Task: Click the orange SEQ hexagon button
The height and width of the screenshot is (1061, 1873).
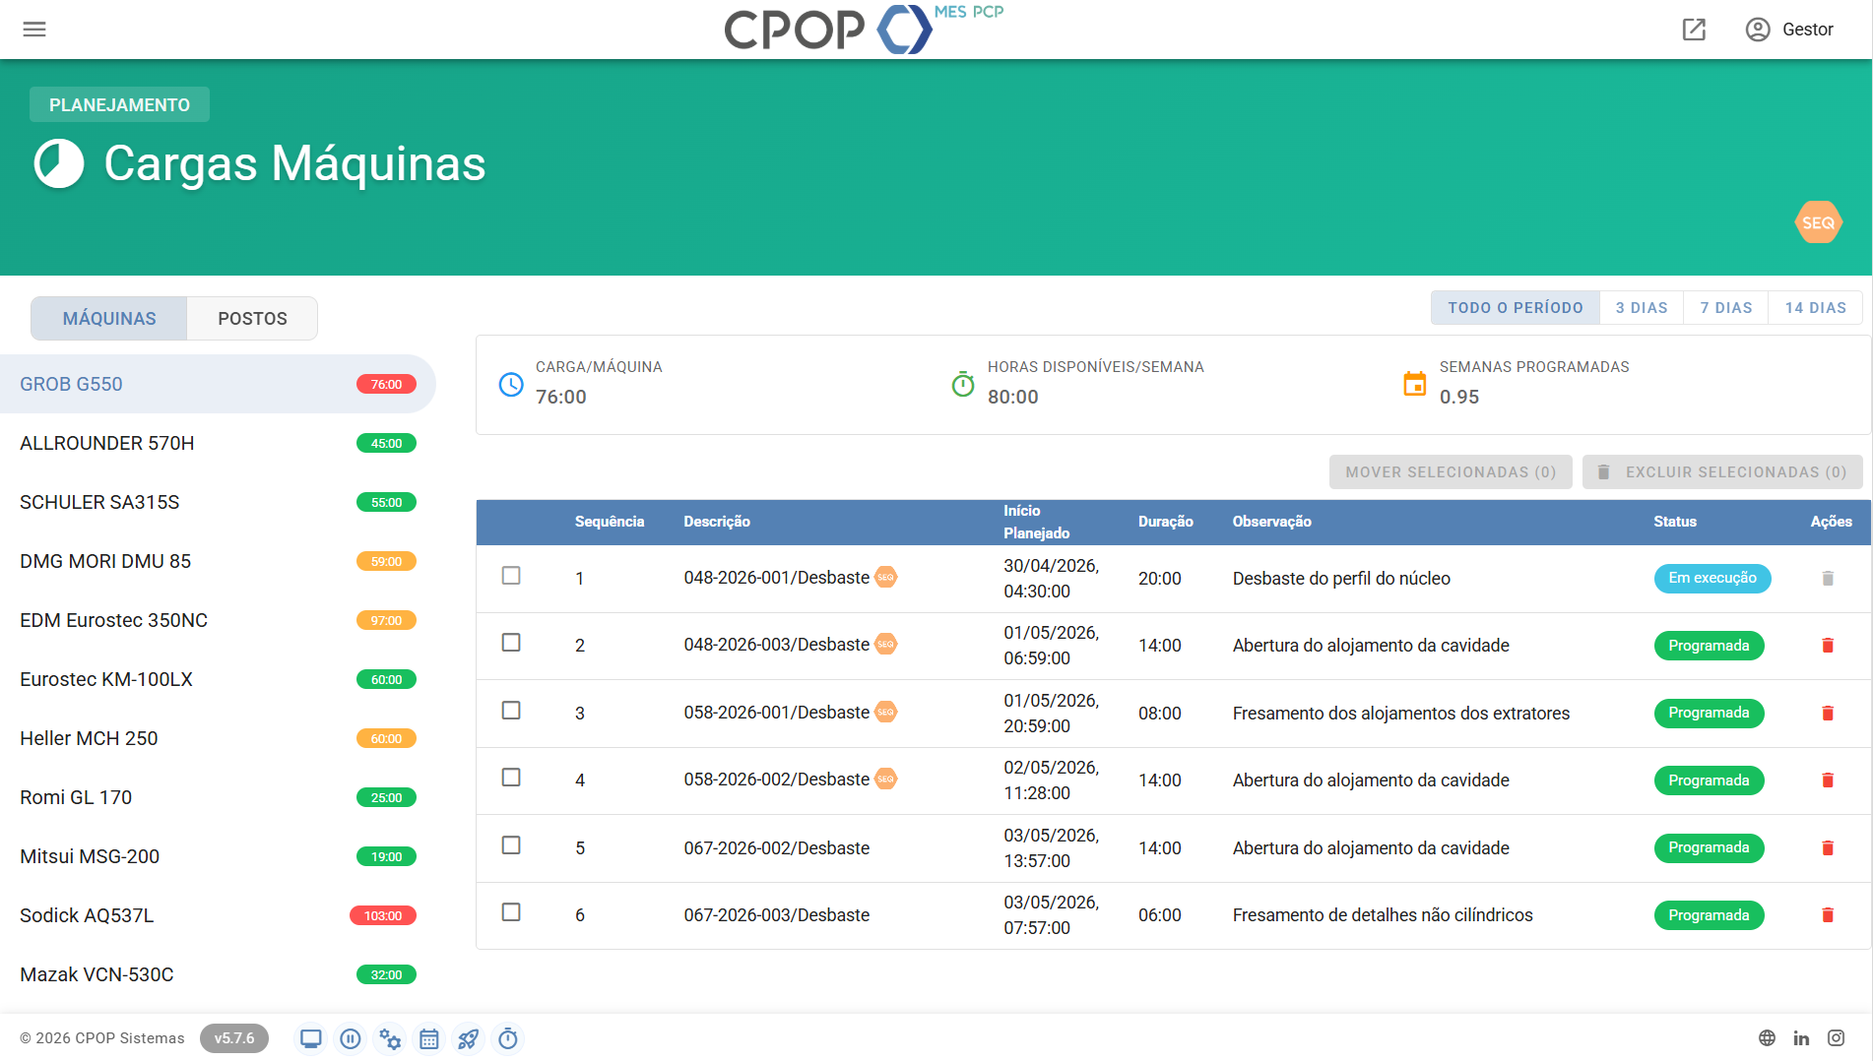Action: pos(1818,222)
